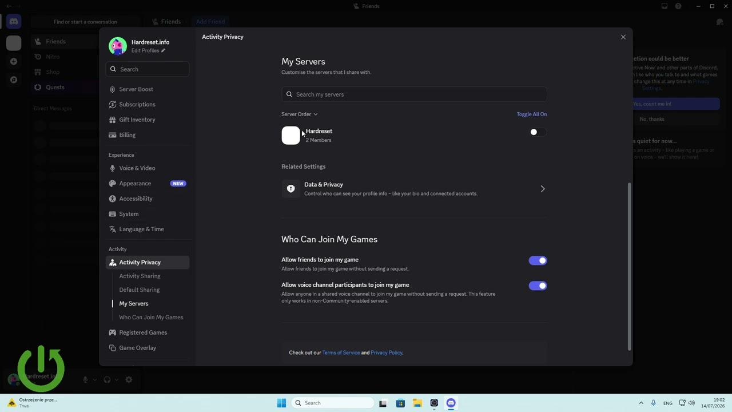The height and width of the screenshot is (412, 732).
Task: Click the Add a Server plus icon
Action: click(14, 61)
